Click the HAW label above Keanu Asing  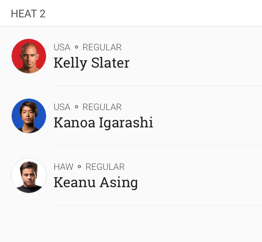click(x=63, y=167)
